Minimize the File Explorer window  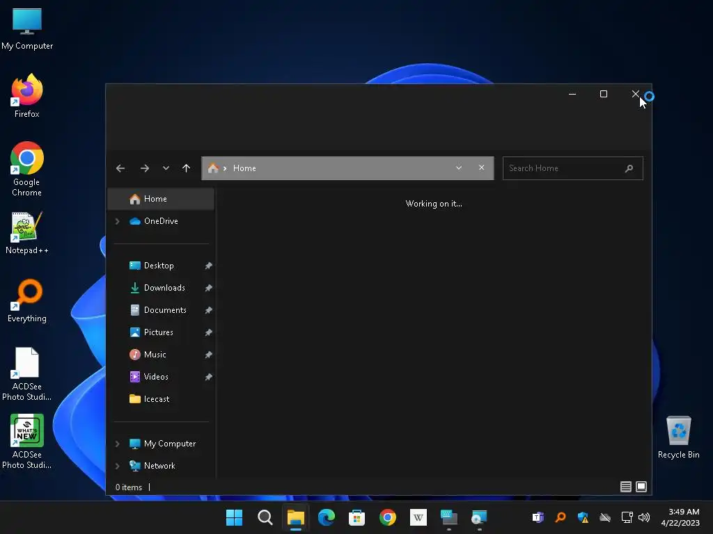[x=572, y=94]
